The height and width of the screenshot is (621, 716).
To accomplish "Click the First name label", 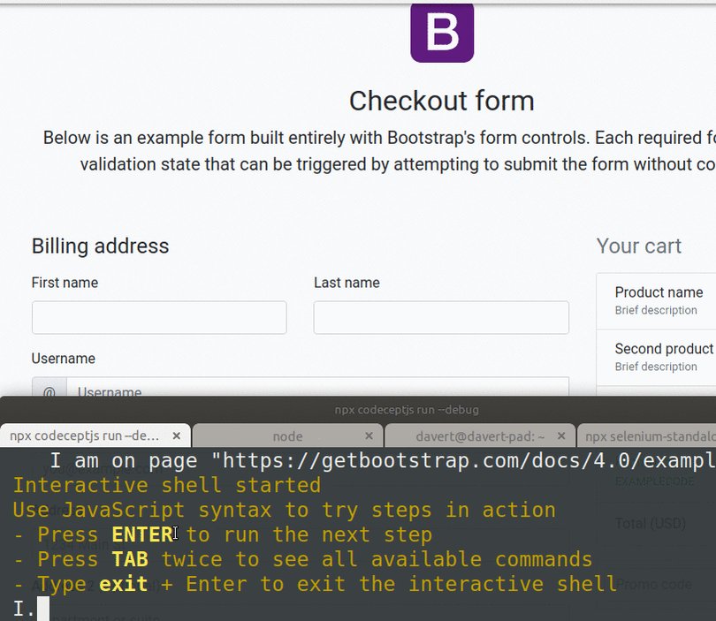I will (65, 283).
